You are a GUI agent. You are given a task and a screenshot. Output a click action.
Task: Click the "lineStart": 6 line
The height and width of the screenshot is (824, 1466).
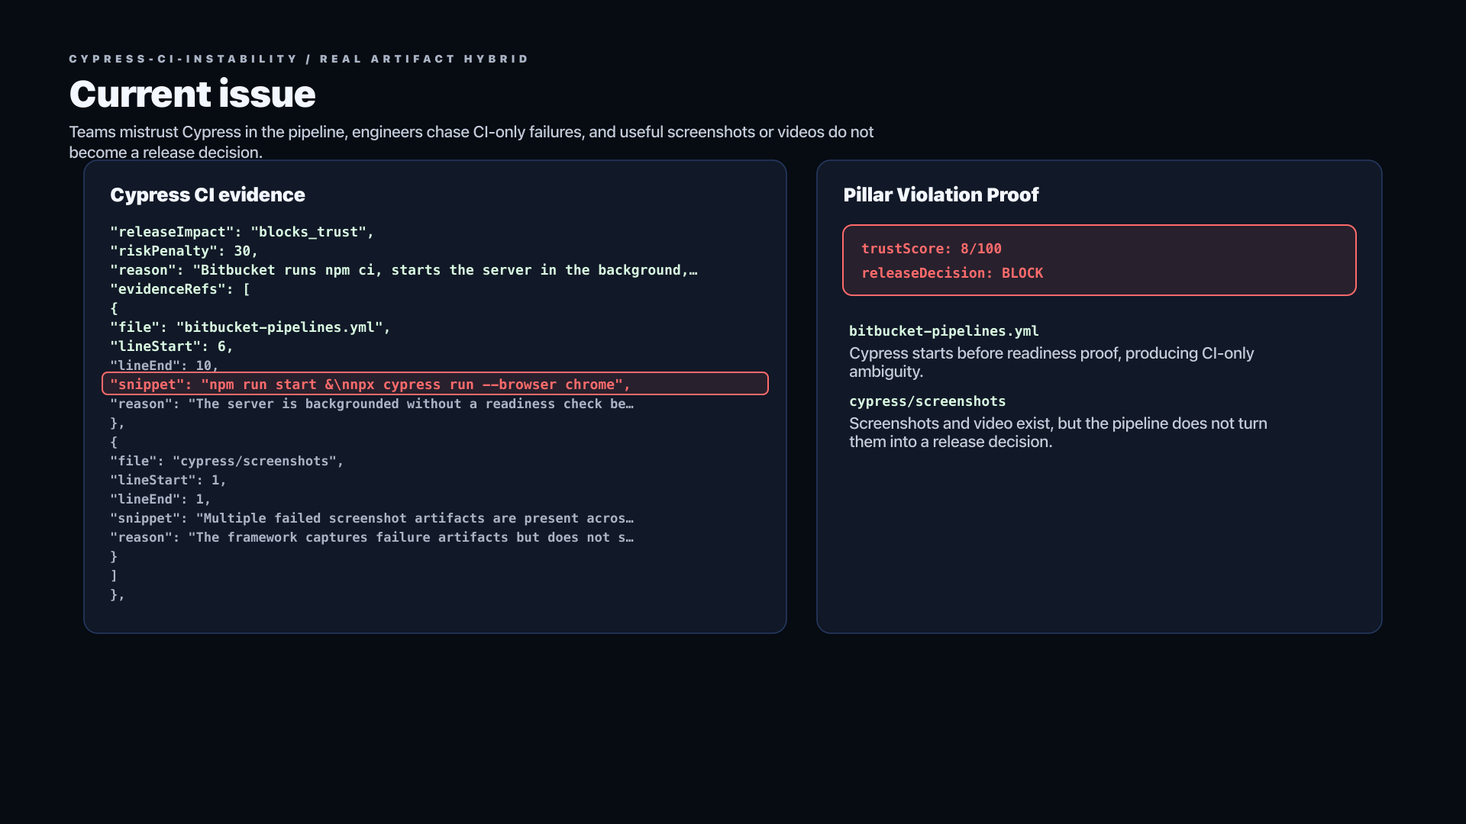172,346
